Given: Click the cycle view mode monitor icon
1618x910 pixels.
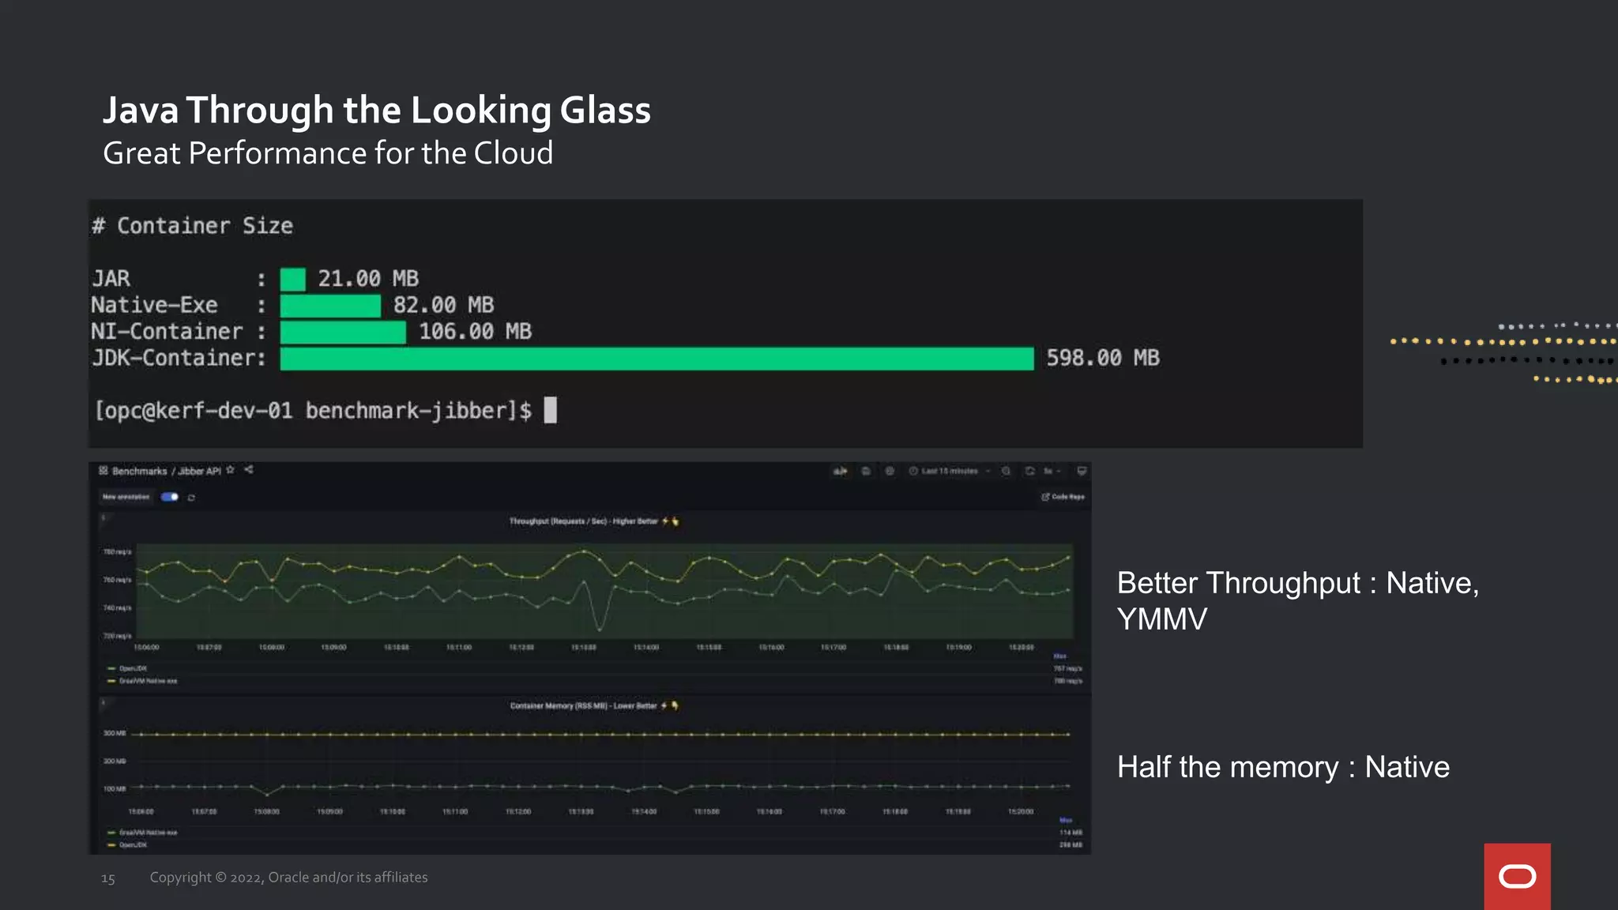Looking at the screenshot, I should point(1082,471).
